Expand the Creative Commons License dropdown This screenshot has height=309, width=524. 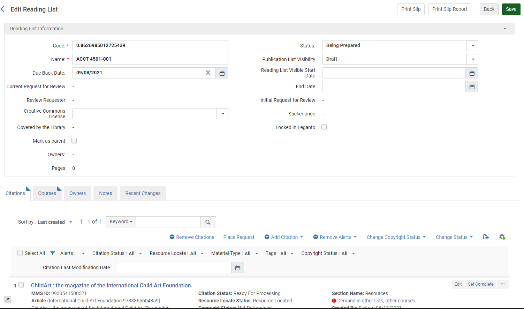point(150,114)
